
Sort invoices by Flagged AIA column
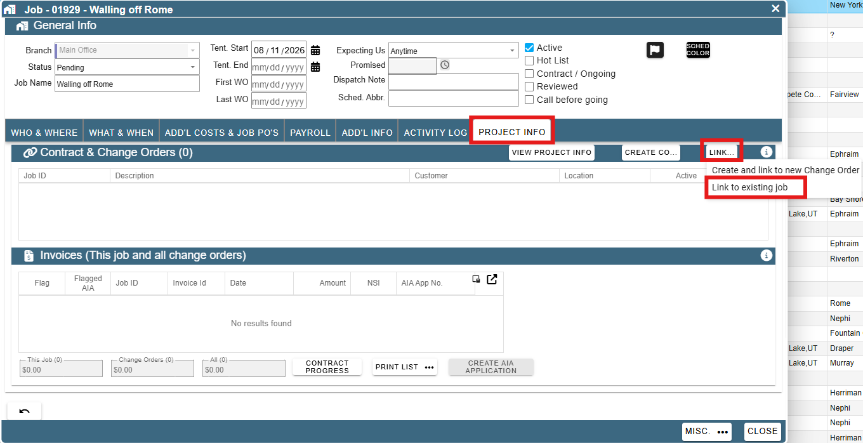[x=88, y=283]
